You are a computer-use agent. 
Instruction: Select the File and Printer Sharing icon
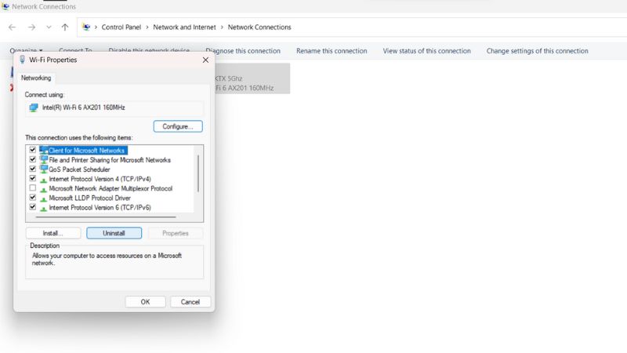pos(44,160)
